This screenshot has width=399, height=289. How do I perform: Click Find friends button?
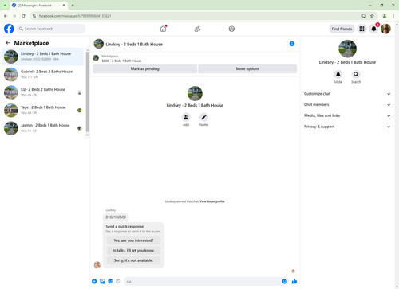[x=342, y=29]
